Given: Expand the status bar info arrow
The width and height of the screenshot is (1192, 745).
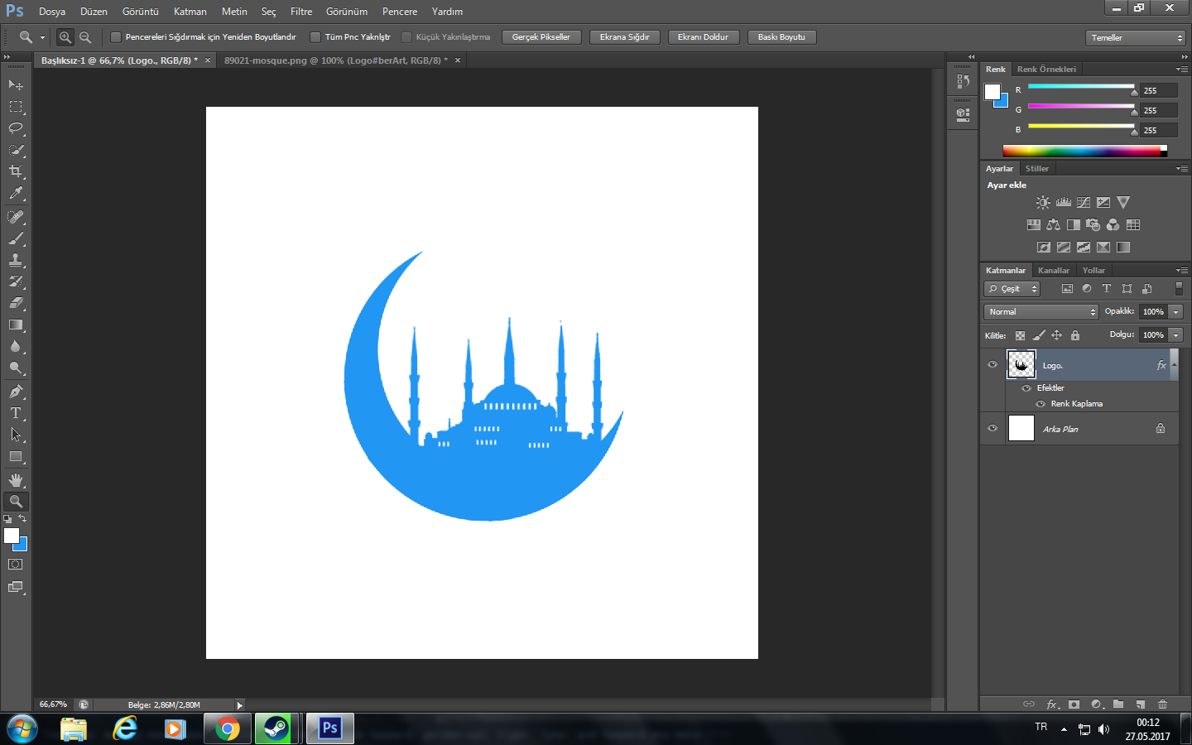Looking at the screenshot, I should tap(240, 705).
